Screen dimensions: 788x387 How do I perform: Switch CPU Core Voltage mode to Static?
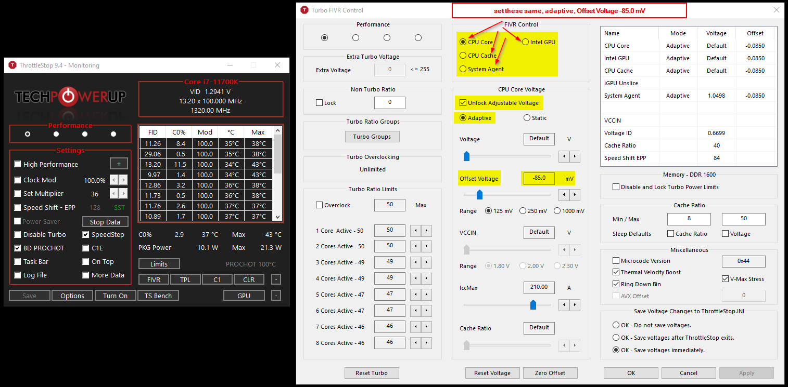526,117
